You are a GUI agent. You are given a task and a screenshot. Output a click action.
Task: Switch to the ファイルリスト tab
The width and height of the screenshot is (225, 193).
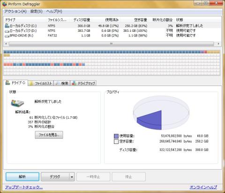pos(41,83)
